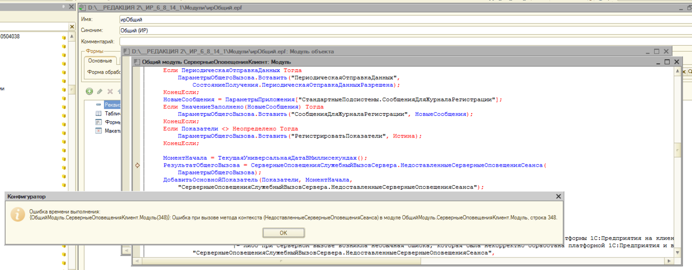Switch to the Основные tab
Viewport: 692px width, 270px height.
100,61
